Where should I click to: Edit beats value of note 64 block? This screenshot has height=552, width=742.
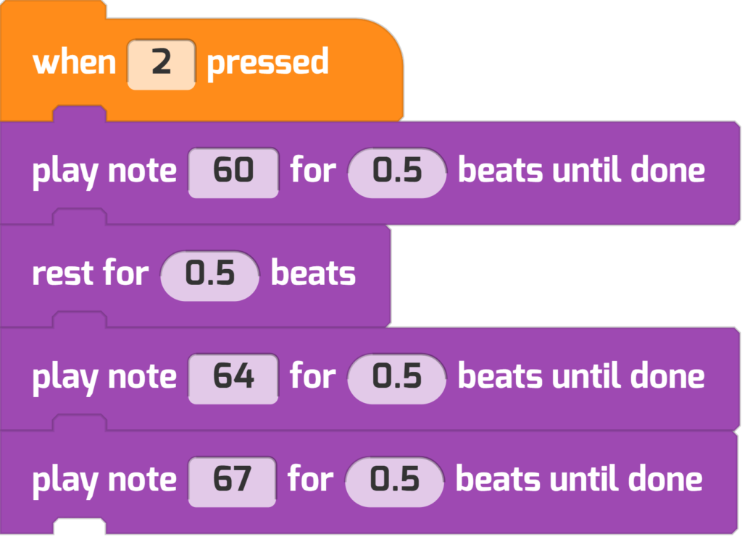click(396, 378)
